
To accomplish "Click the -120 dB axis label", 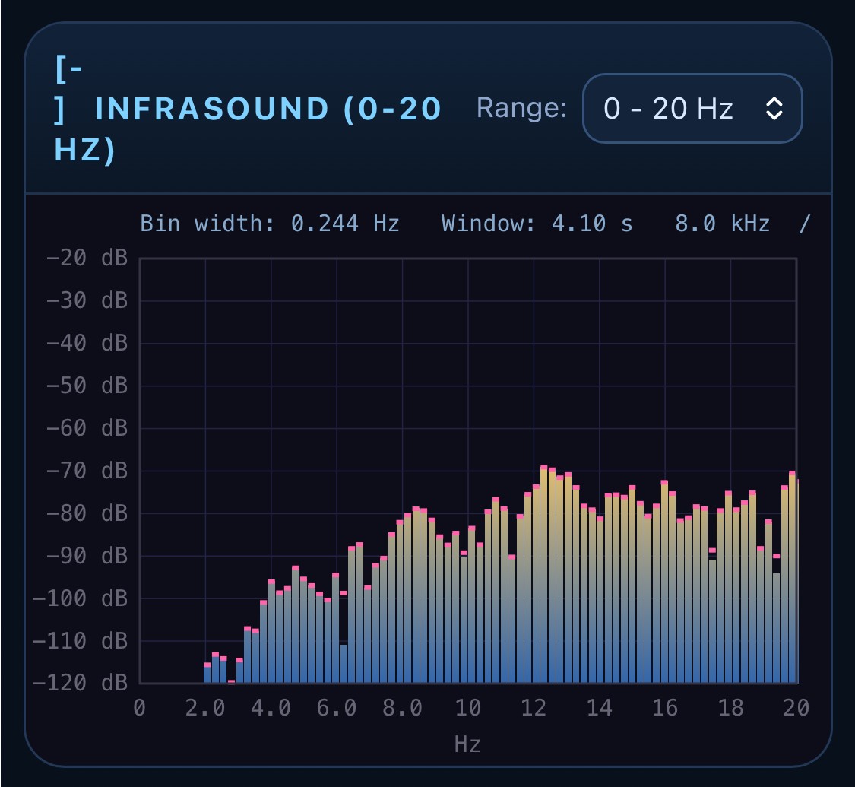I will pyautogui.click(x=80, y=682).
